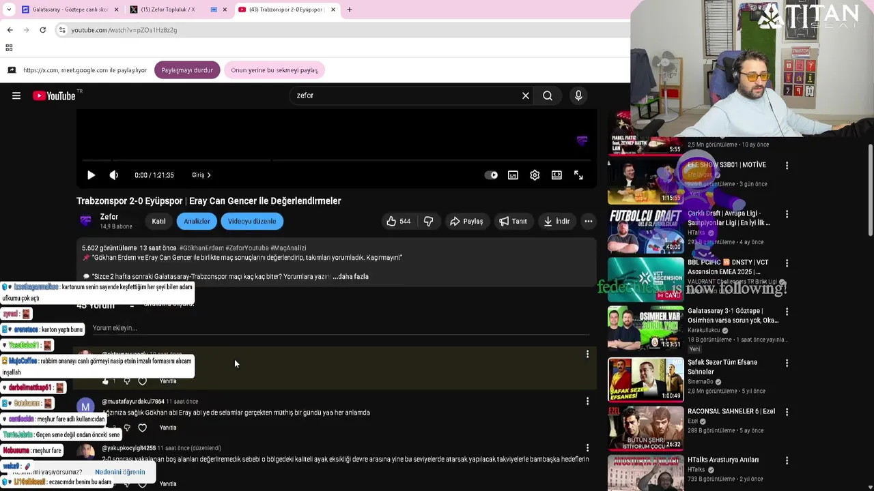Focus the Yorum ekleyin comment field
Viewport: 874px width, 491px height.
[341, 328]
